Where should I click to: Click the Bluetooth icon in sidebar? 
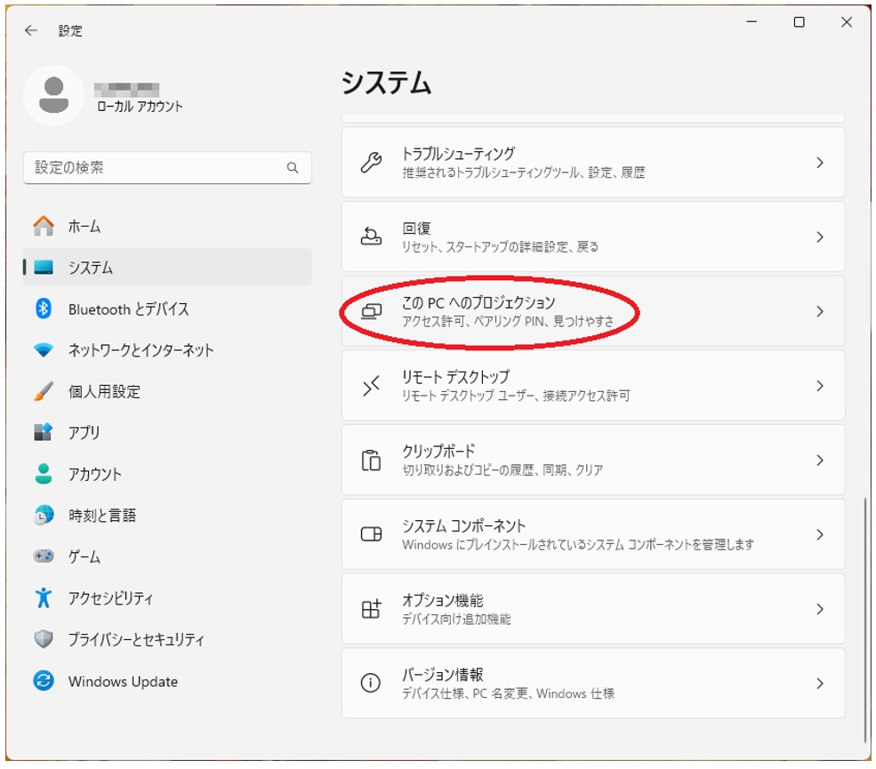[44, 308]
